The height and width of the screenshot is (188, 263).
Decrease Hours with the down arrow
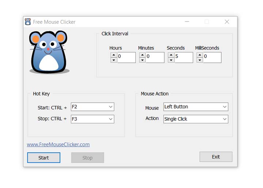click(114, 60)
